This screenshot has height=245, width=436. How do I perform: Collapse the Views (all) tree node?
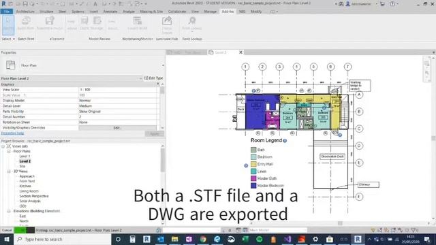(x=3, y=146)
